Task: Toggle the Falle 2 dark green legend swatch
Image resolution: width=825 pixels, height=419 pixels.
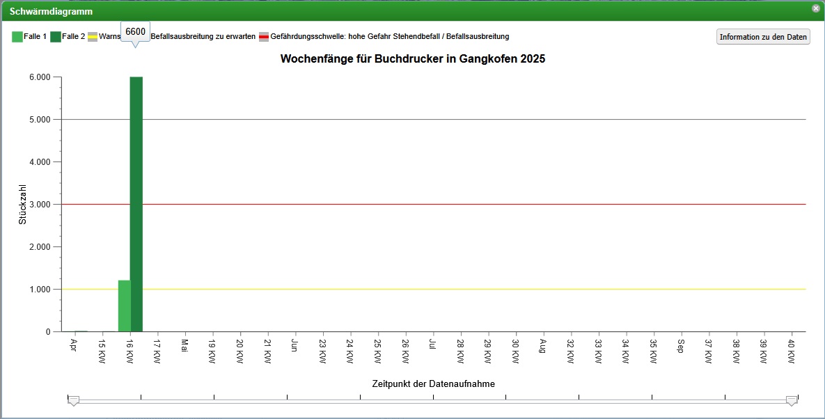Action: tap(56, 37)
